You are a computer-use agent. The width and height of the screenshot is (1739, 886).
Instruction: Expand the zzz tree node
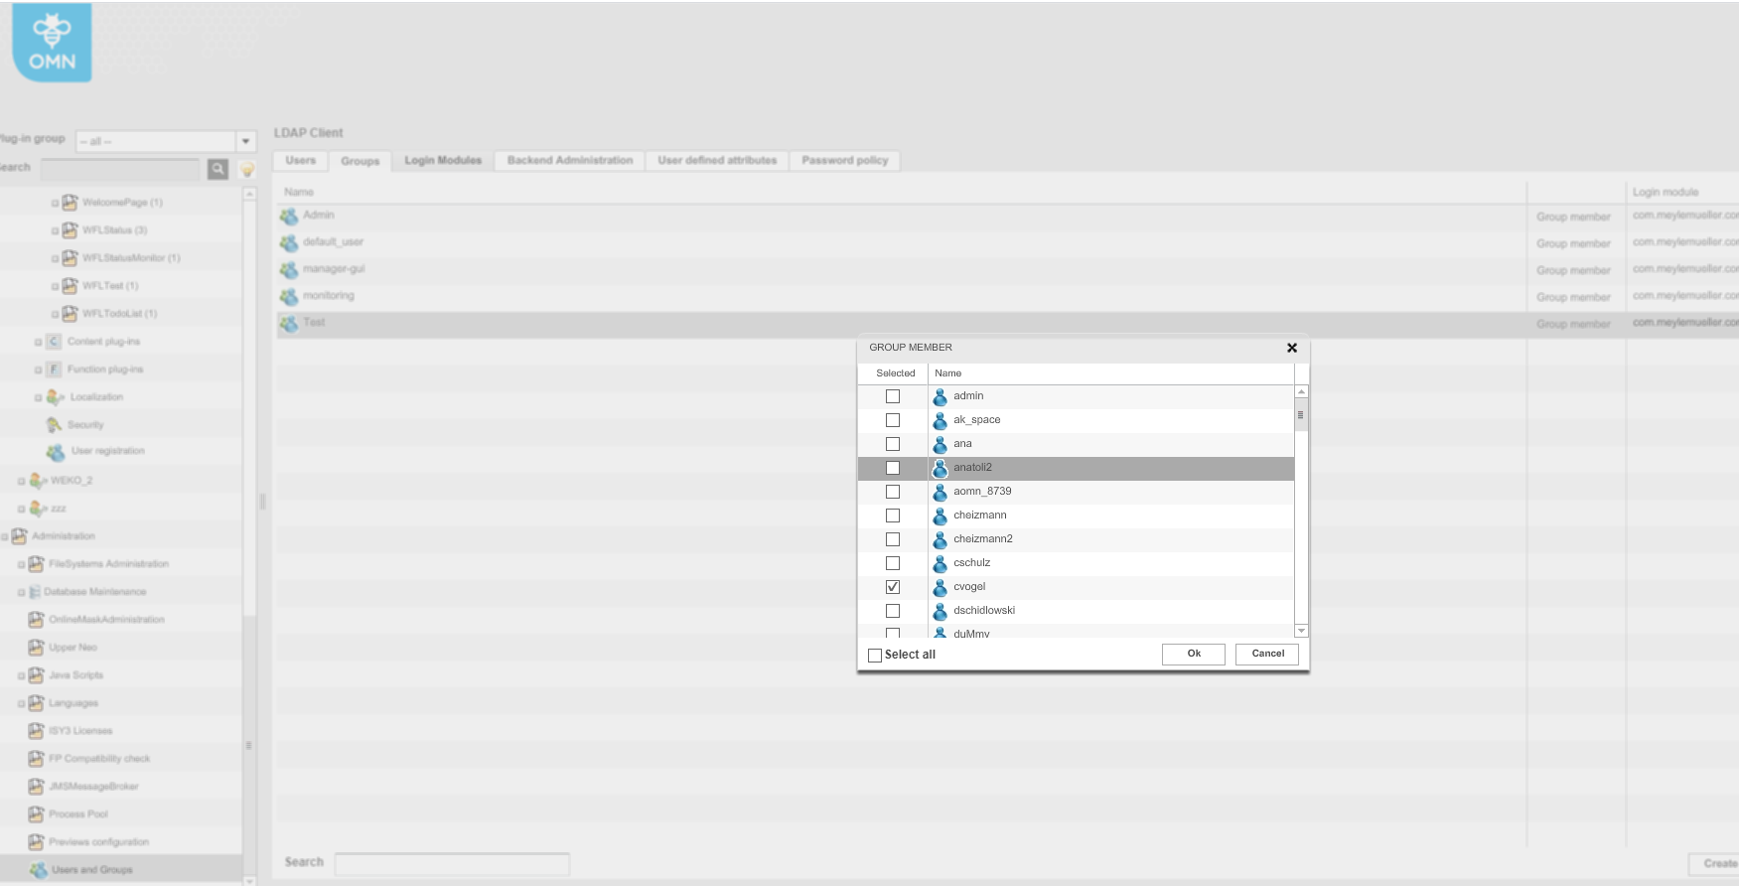click(21, 510)
